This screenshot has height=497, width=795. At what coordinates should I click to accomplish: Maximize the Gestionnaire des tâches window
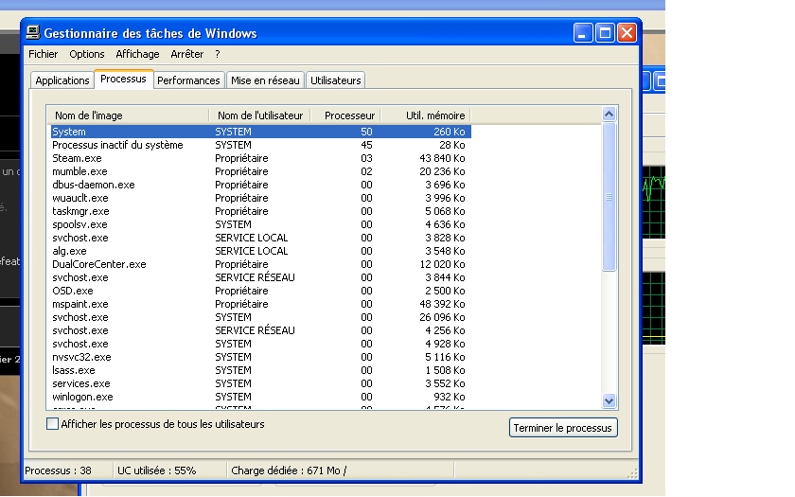tap(605, 33)
